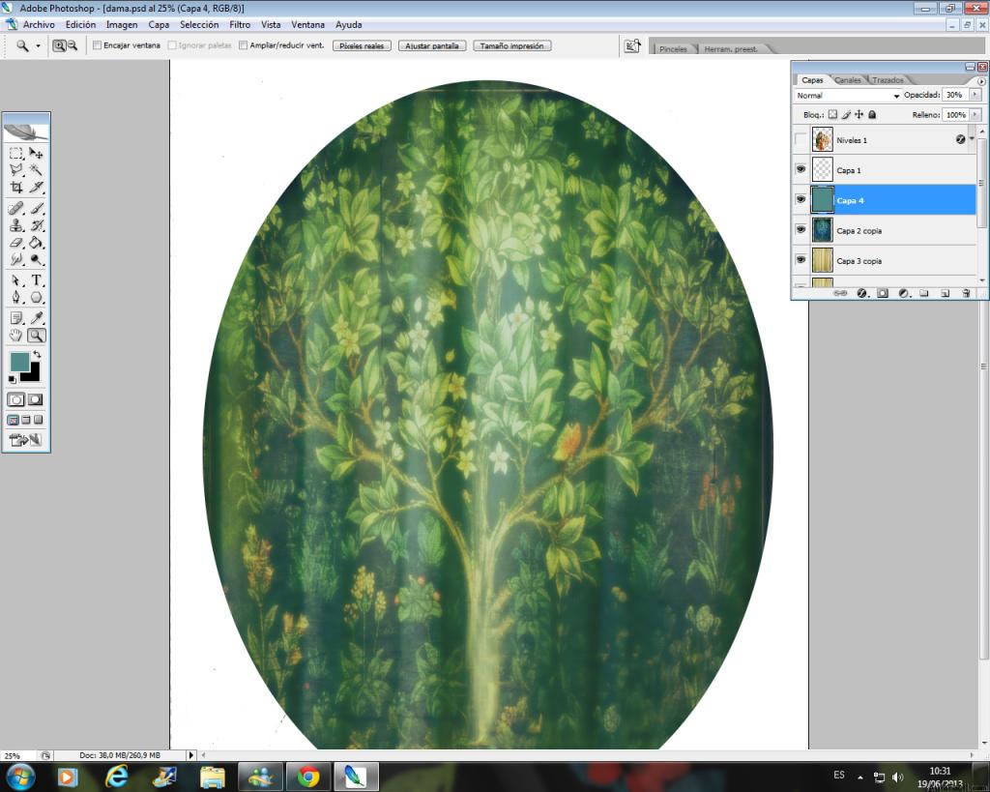
Task: Hide the Capa 1 layer
Action: [x=801, y=169]
